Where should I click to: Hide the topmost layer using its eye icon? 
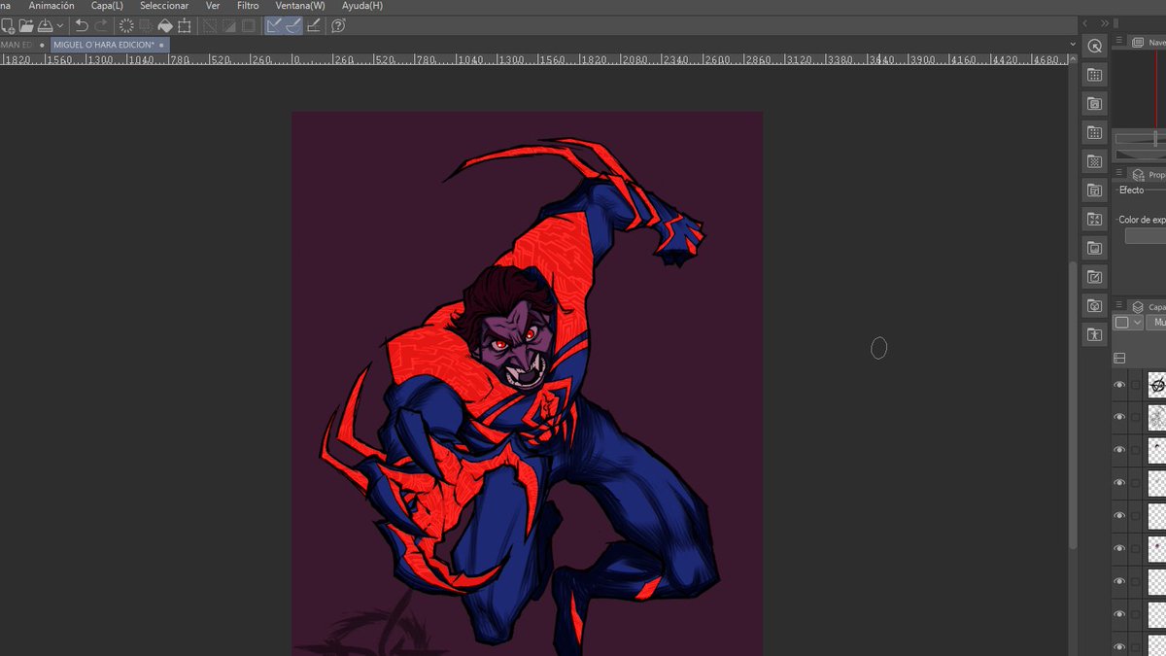tap(1119, 385)
